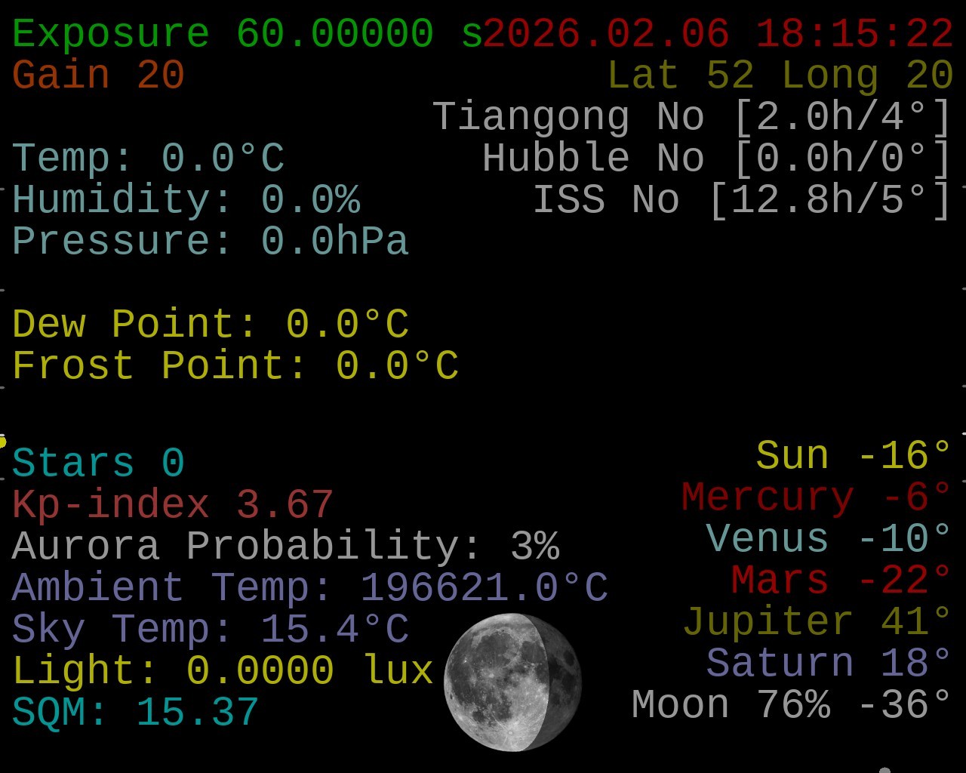Click the Ambient Temp reading
This screenshot has width=966, height=773.
(309, 588)
